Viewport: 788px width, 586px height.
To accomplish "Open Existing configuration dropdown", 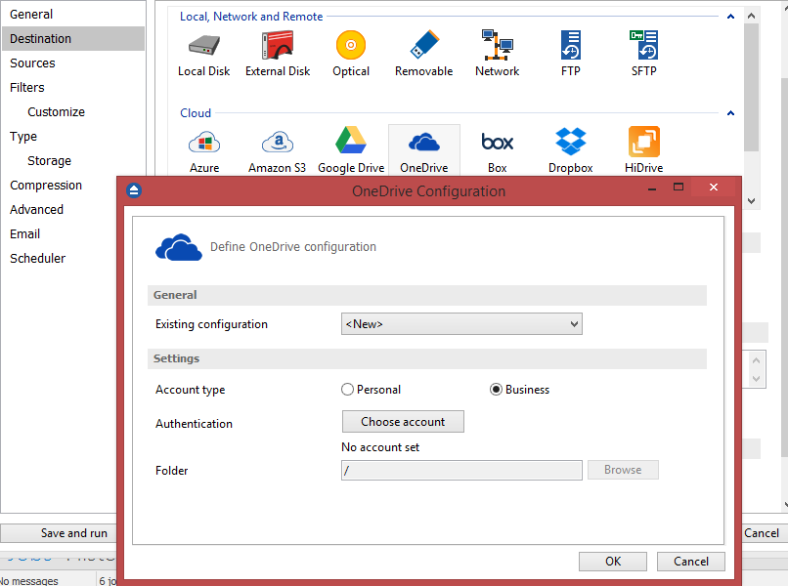I will [x=461, y=324].
